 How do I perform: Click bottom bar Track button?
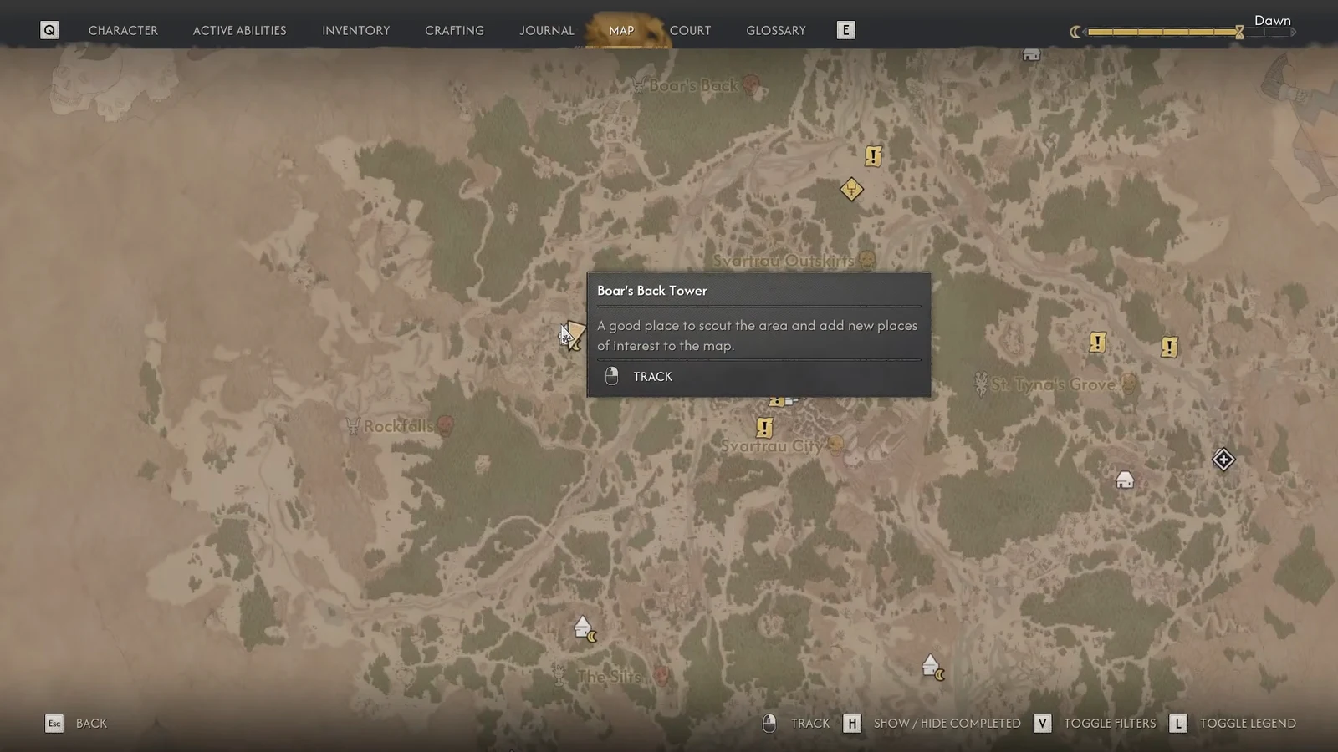point(810,724)
